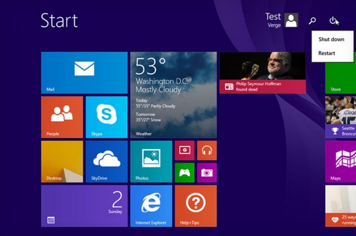Click the power button icon

(x=333, y=21)
